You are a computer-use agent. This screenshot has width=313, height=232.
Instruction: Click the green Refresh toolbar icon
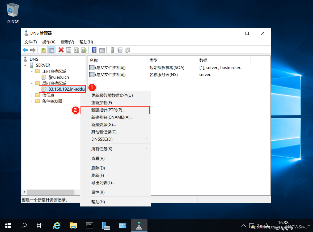[x=77, y=50]
